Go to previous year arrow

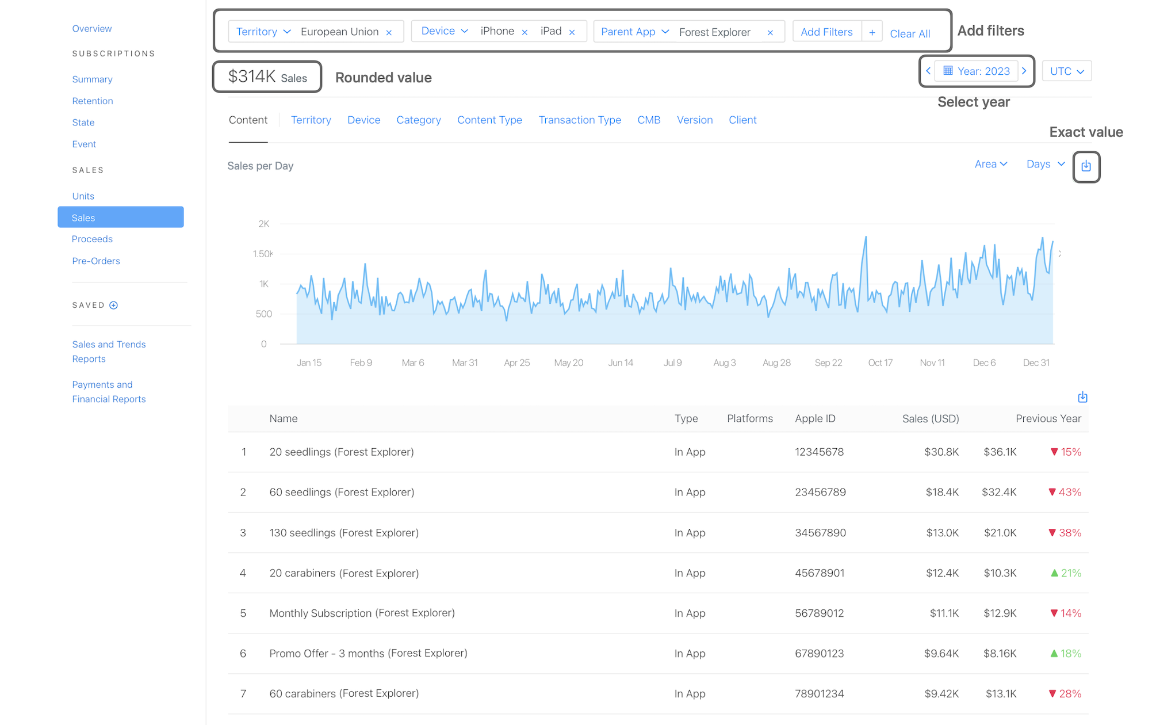tap(928, 71)
